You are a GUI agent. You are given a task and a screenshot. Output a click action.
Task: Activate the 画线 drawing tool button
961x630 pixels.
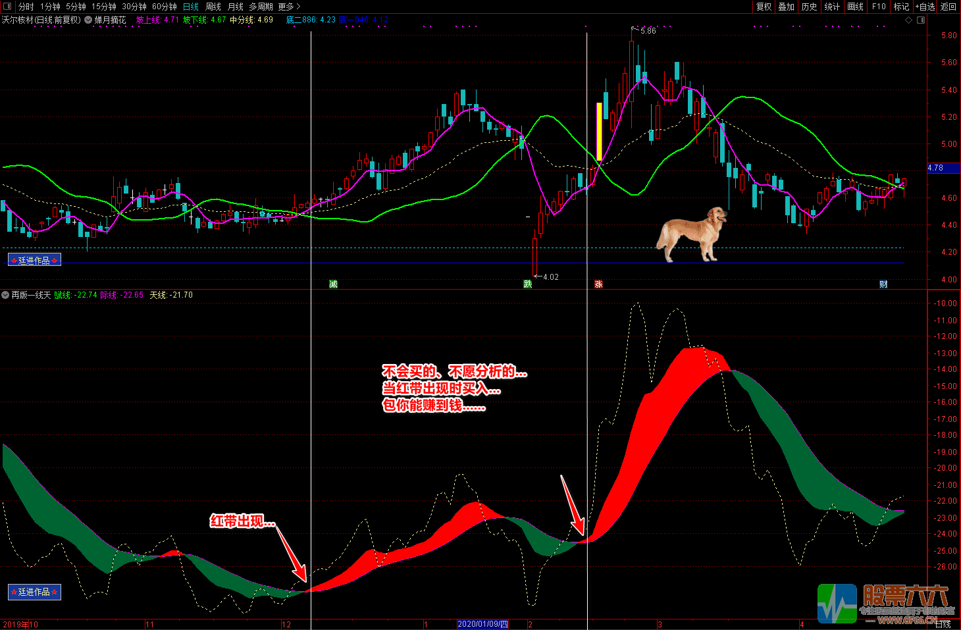pos(856,7)
